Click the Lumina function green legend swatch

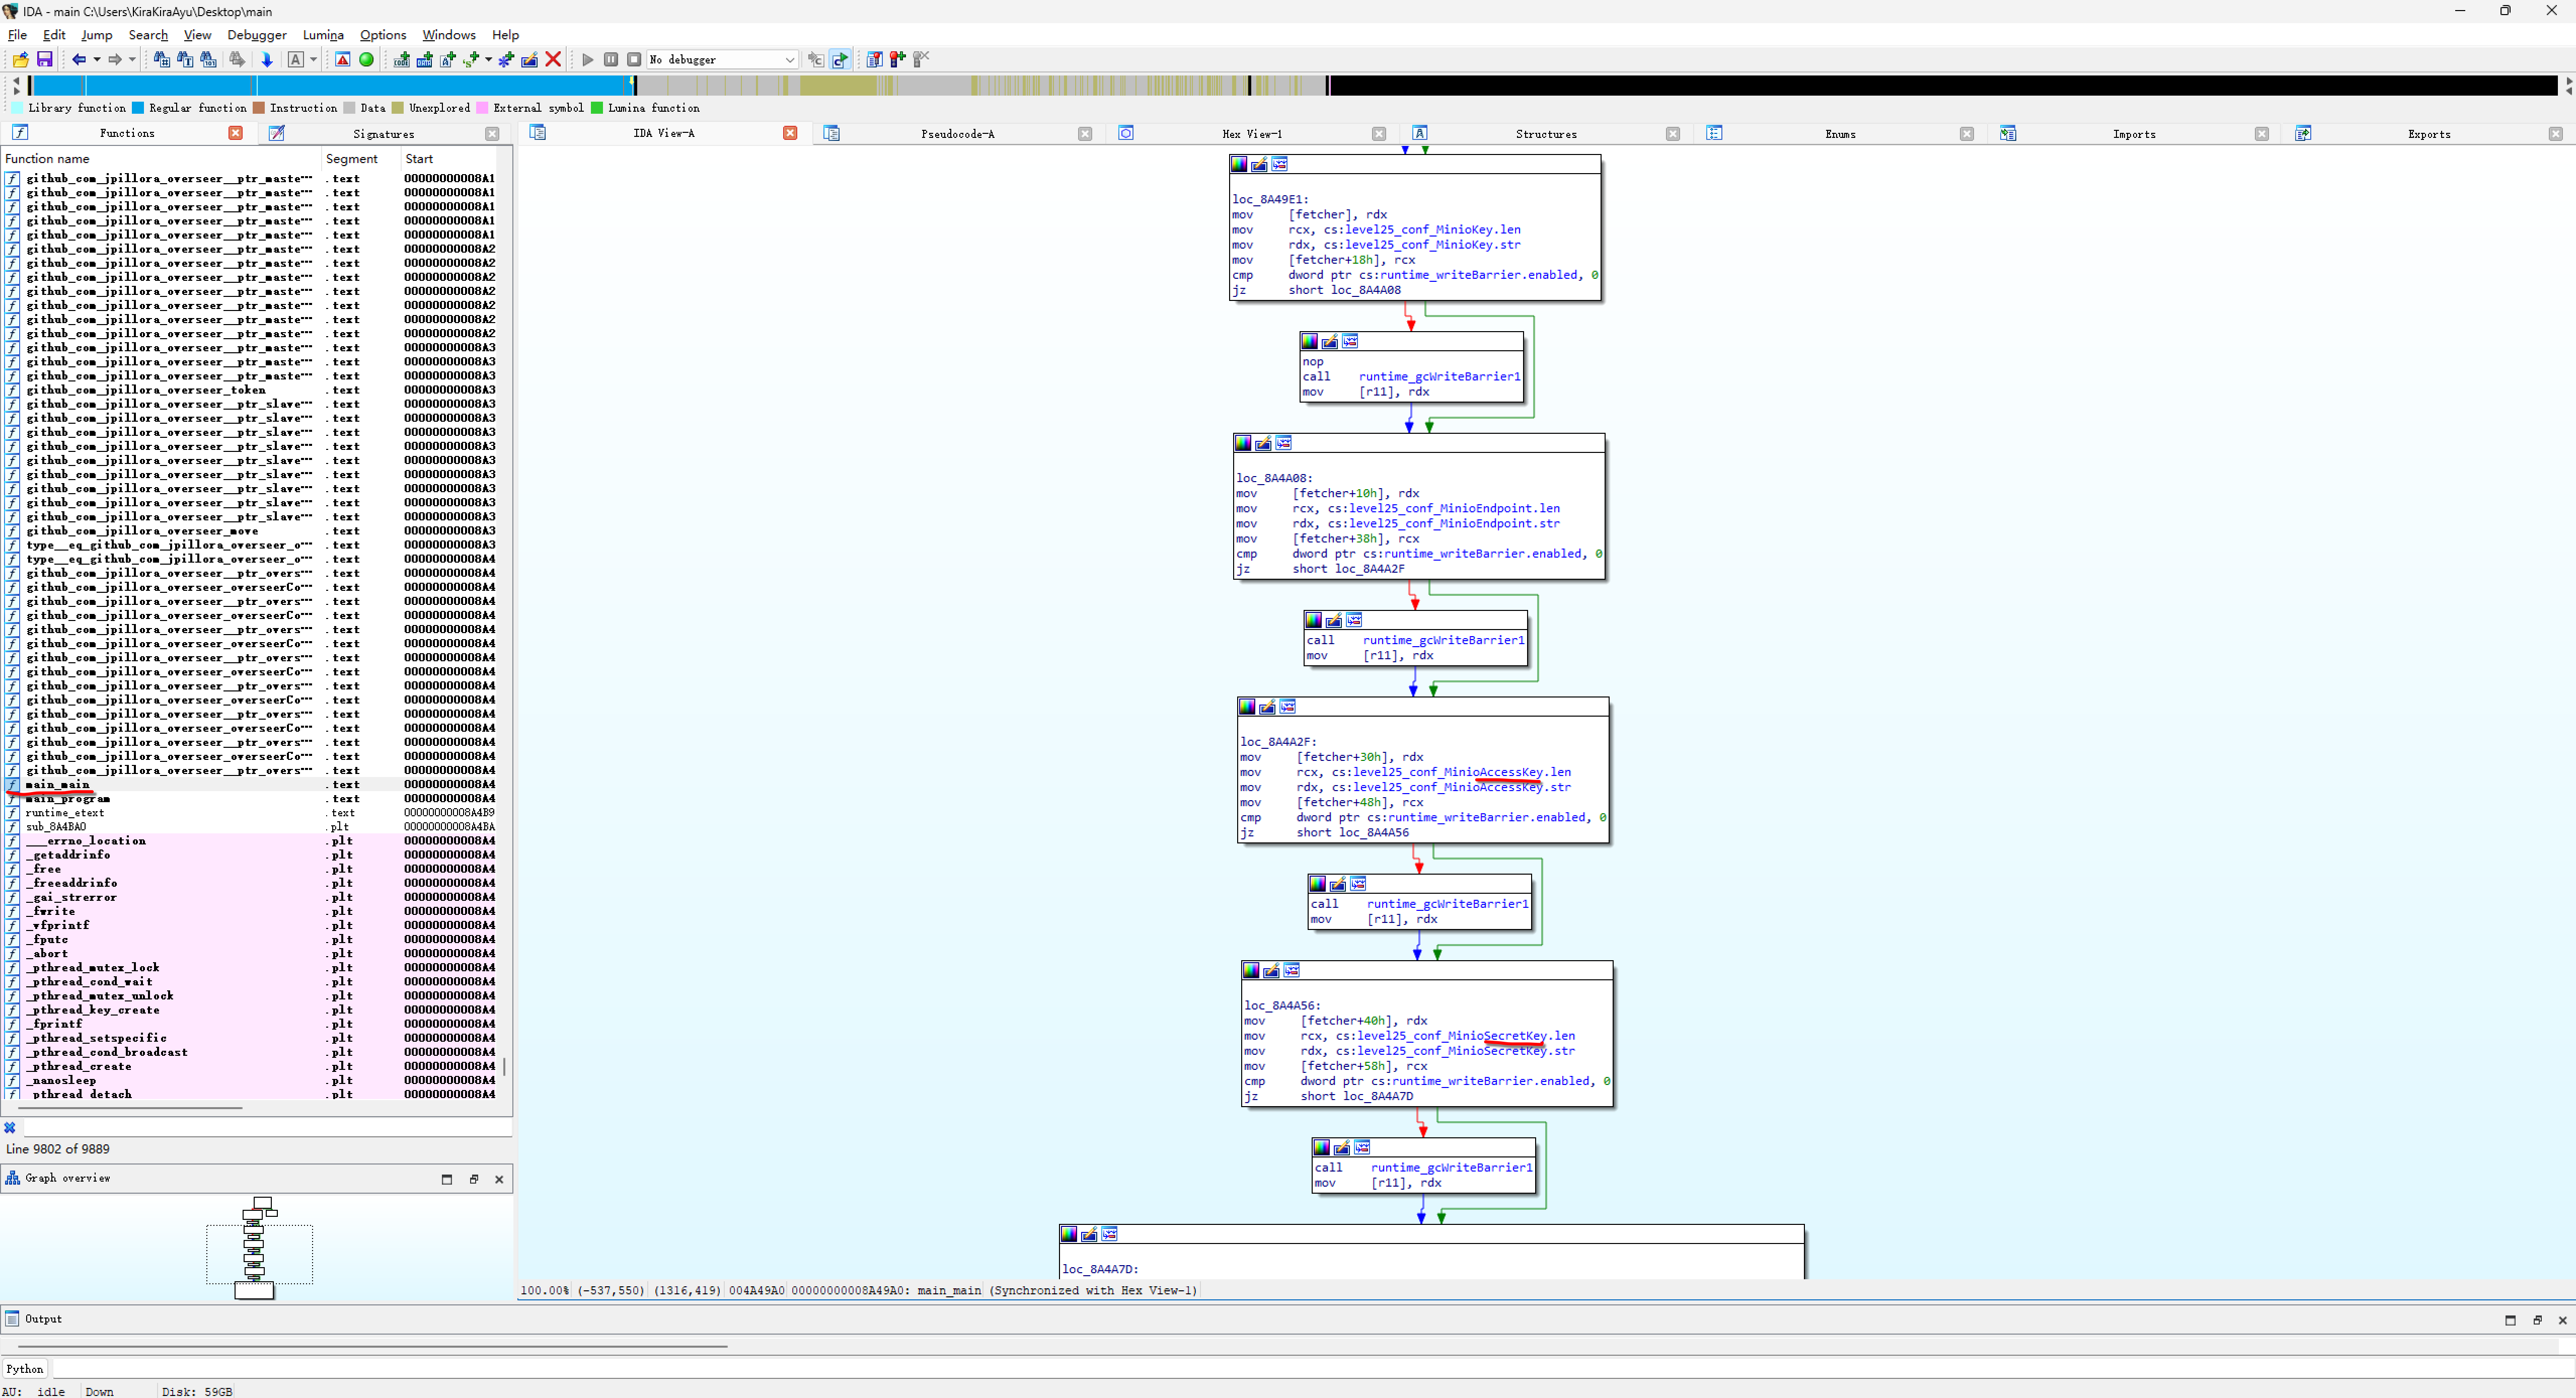pyautogui.click(x=597, y=108)
